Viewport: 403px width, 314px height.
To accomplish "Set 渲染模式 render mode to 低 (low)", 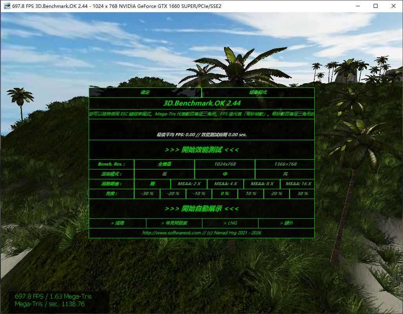I will coord(164,174).
